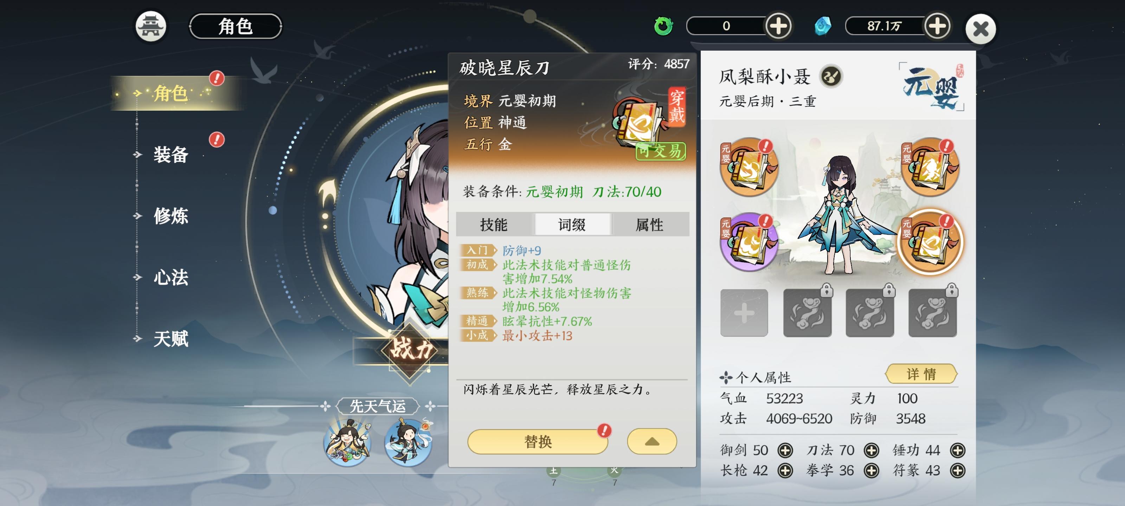Viewport: 1125px width, 506px height.
Task: Expand the 心法 sidebar section
Action: click(x=171, y=277)
